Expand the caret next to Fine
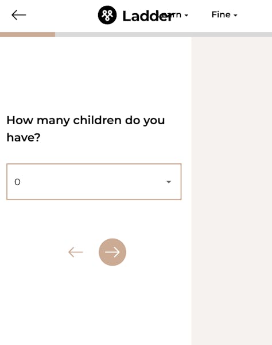The width and height of the screenshot is (272, 345). (x=235, y=16)
